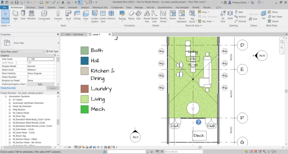Open the Floor Plan: Level 1 instance dropdown
Screen dimensions: 288x154
coord(43,51)
